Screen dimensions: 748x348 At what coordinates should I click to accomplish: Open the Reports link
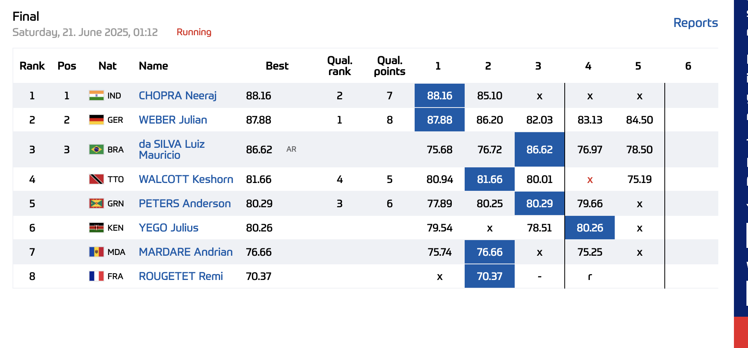pos(695,23)
